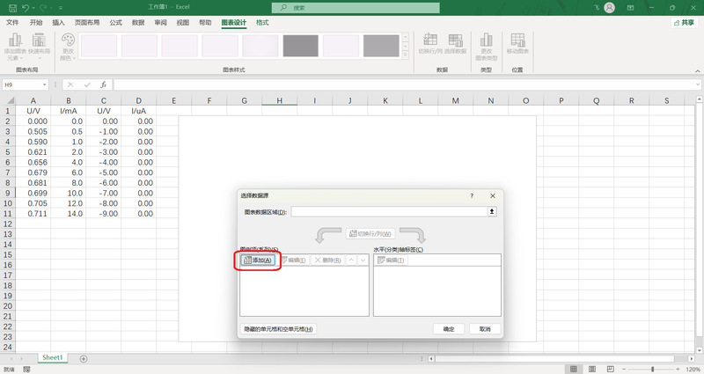
Task: Click the 隐藏的单元格和空单元格 button
Action: coord(278,329)
